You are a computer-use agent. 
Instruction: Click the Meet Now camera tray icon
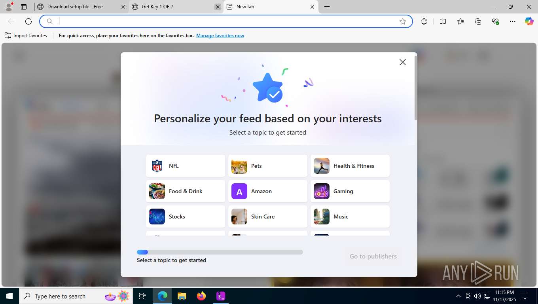click(468, 296)
